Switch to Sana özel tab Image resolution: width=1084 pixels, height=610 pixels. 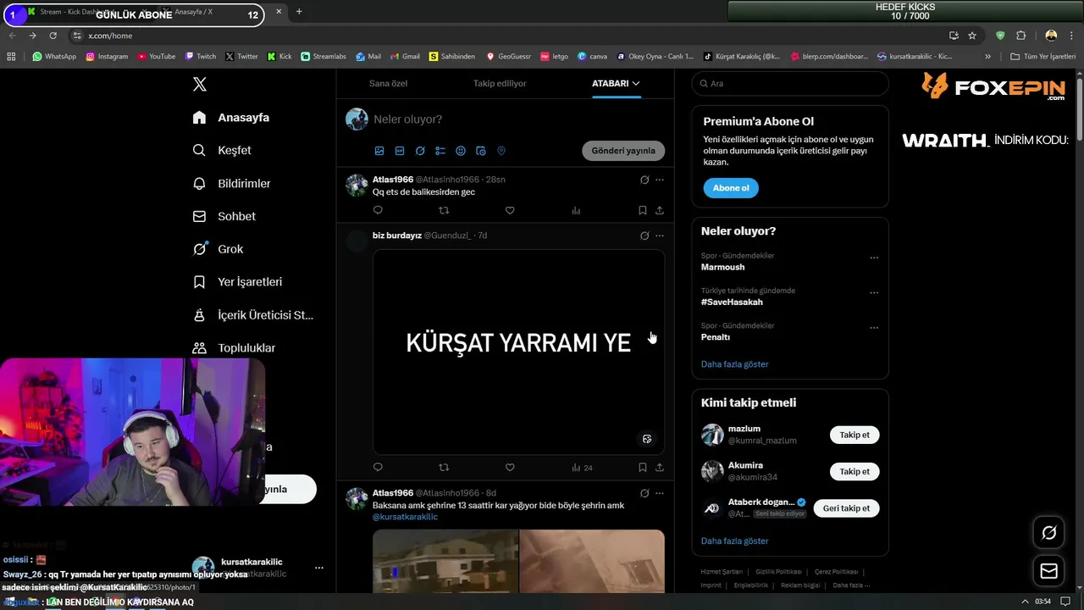pos(388,83)
